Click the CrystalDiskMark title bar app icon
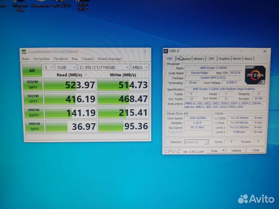The height and width of the screenshot is (209, 279). pos(24,52)
